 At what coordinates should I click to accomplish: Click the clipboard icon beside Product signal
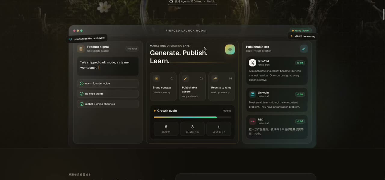click(x=81, y=49)
